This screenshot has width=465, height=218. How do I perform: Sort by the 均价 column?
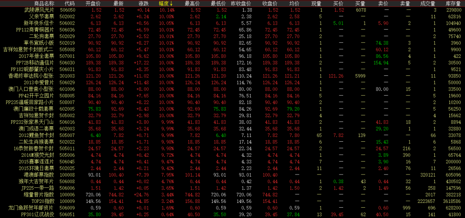pos(294,3)
